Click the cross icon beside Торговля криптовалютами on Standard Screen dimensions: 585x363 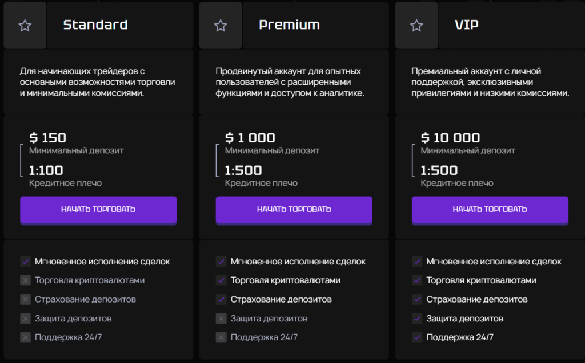coord(26,280)
